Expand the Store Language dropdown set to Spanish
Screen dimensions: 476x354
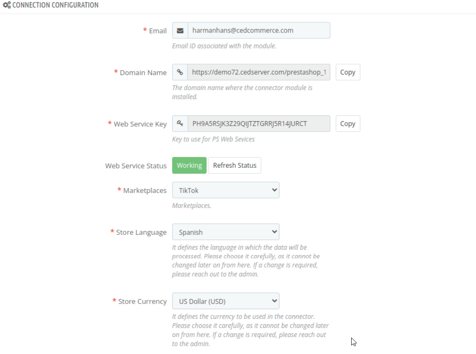pos(225,232)
